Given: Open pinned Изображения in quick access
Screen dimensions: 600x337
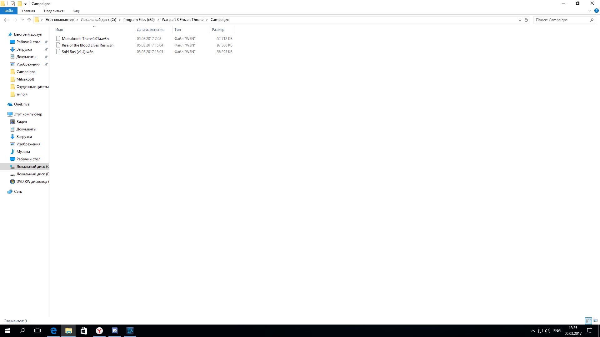Looking at the screenshot, I should pyautogui.click(x=28, y=64).
